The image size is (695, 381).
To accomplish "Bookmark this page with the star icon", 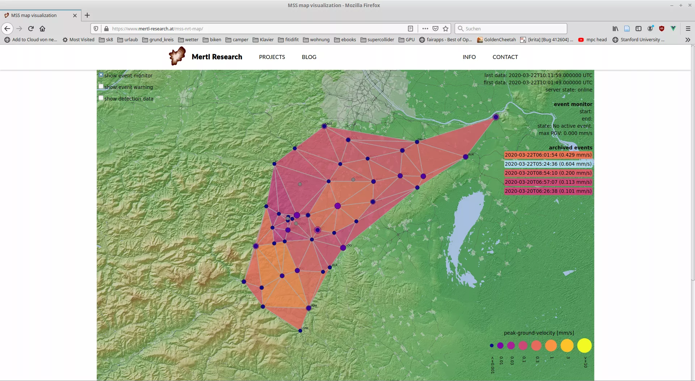I will 446,29.
